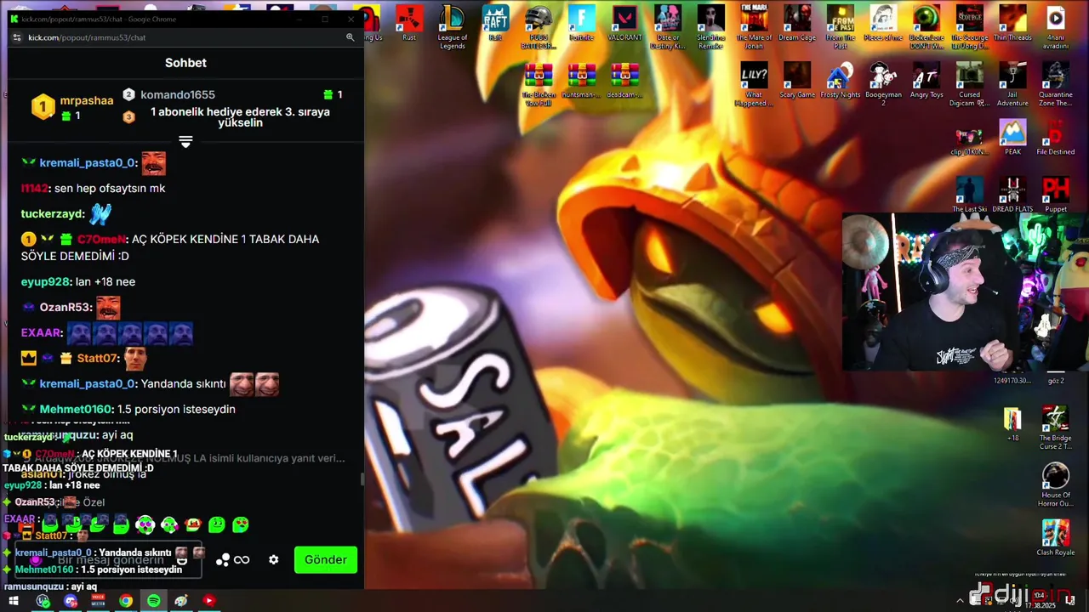This screenshot has width=1089, height=612.
Task: Click the Gönder send button
Action: (326, 559)
